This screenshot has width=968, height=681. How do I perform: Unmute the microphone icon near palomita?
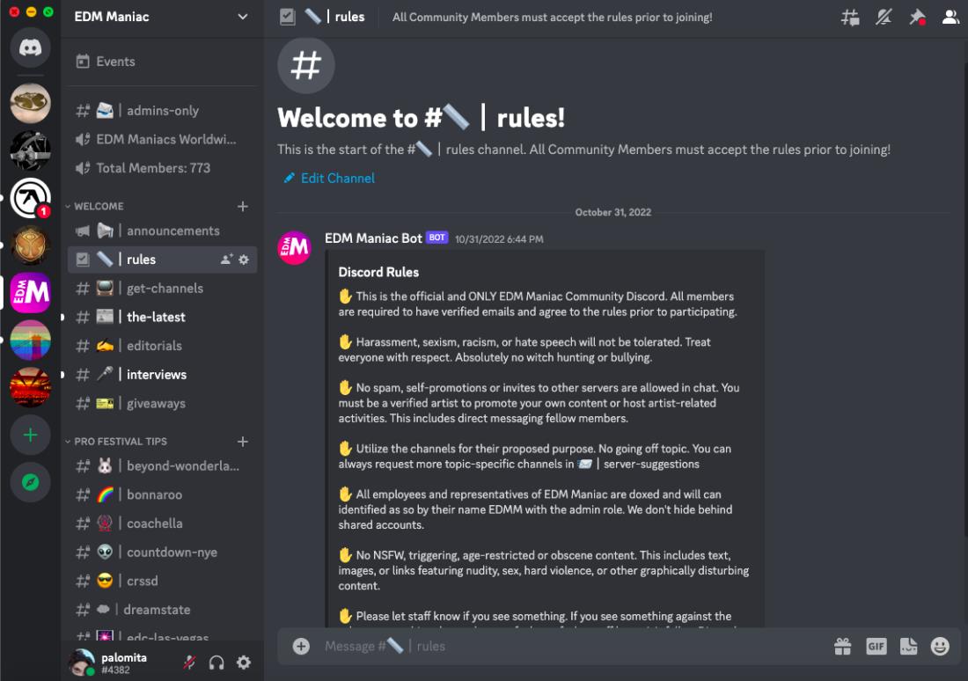pos(189,663)
